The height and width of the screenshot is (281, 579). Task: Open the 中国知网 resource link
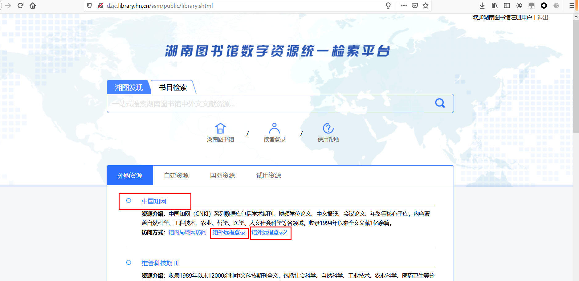(154, 201)
